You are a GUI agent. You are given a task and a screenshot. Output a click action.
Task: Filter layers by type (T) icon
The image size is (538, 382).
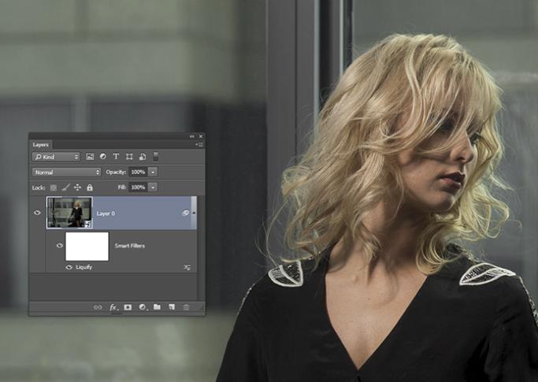click(x=116, y=157)
